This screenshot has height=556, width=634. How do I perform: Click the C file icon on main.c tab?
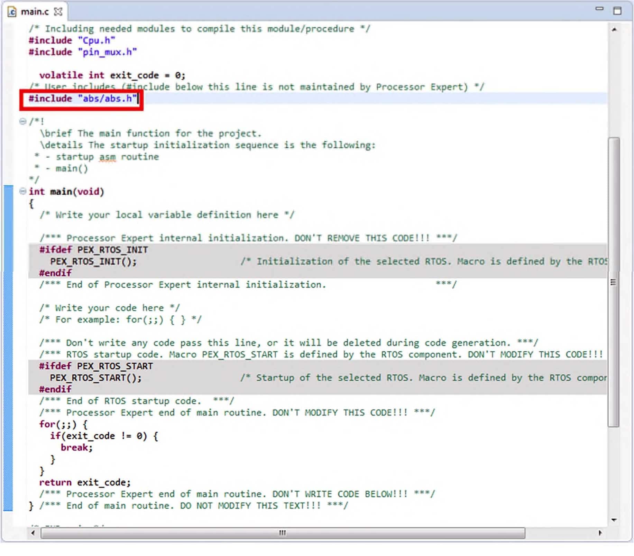pos(12,12)
